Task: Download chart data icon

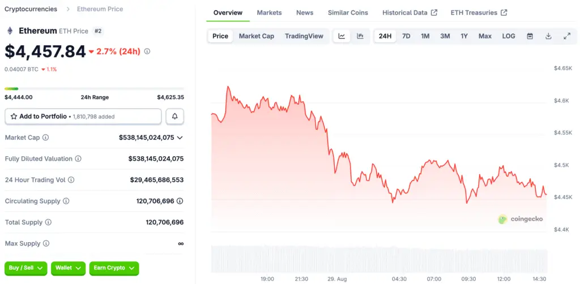Action: click(x=548, y=36)
